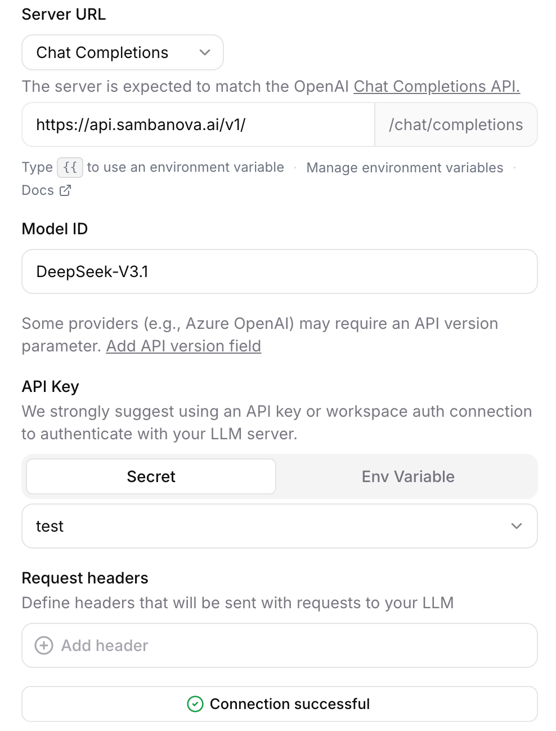This screenshot has height=731, width=556.
Task: Click the Connection successful button
Action: click(x=280, y=704)
